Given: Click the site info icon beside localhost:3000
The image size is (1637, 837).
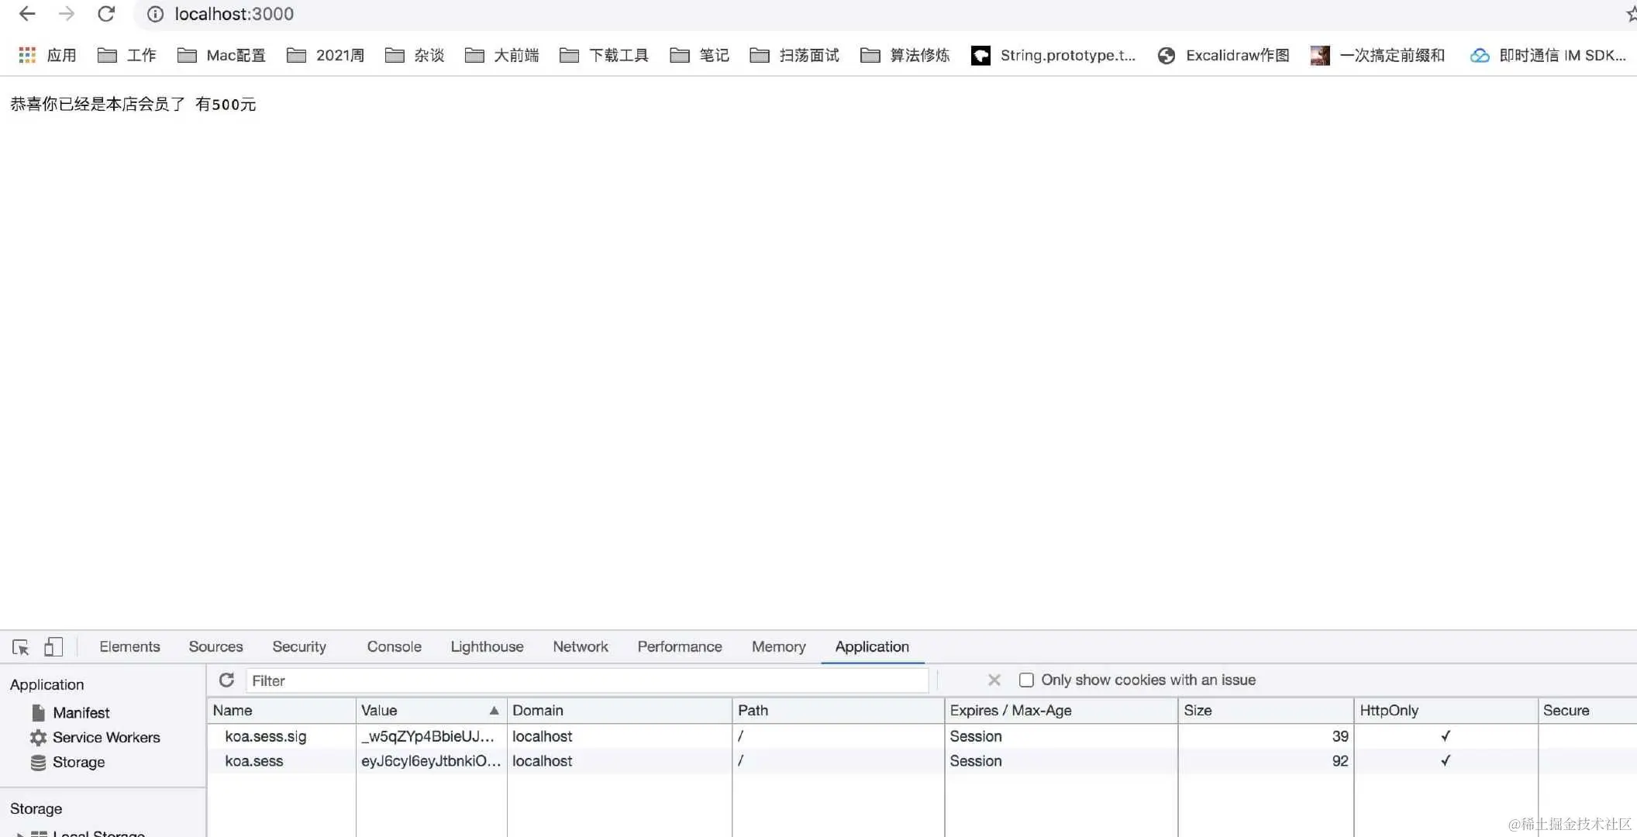Looking at the screenshot, I should pyautogui.click(x=156, y=14).
